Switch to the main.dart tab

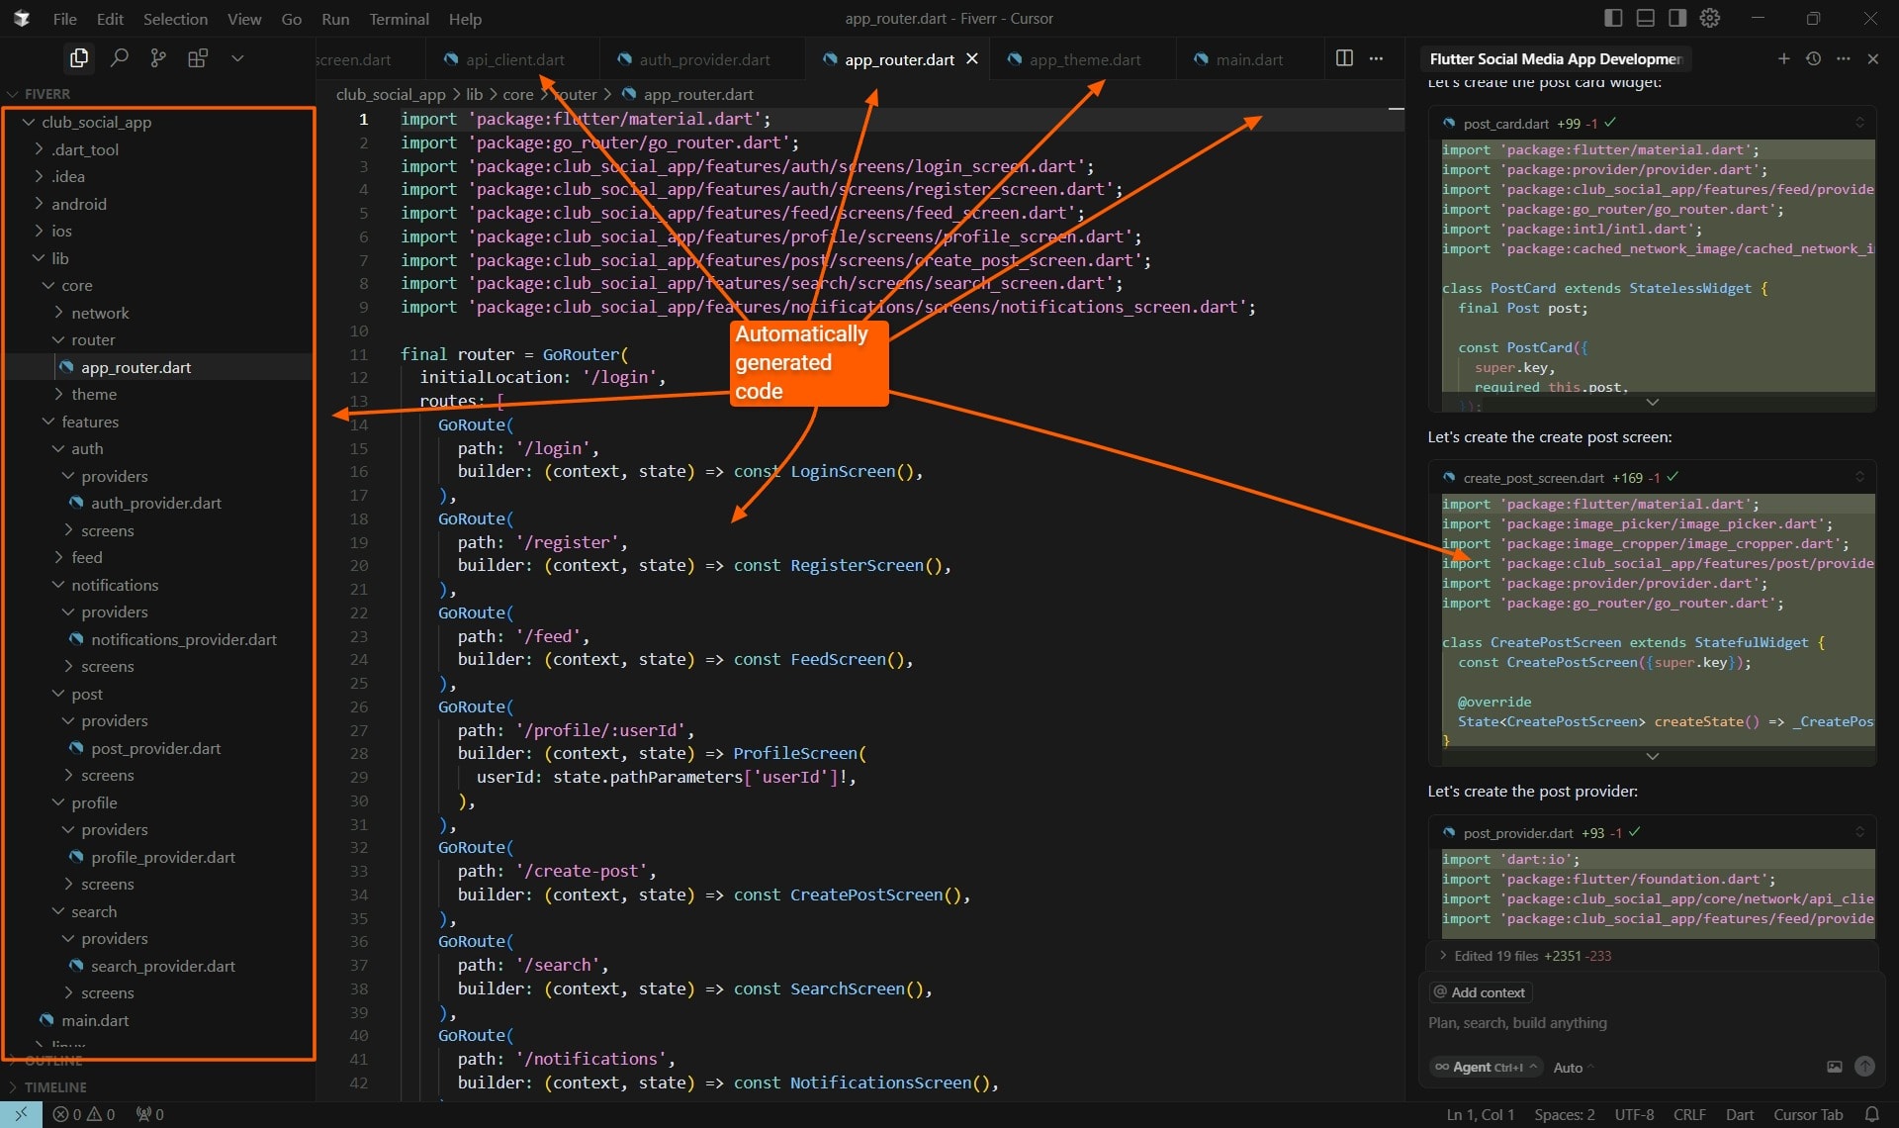click(x=1248, y=59)
